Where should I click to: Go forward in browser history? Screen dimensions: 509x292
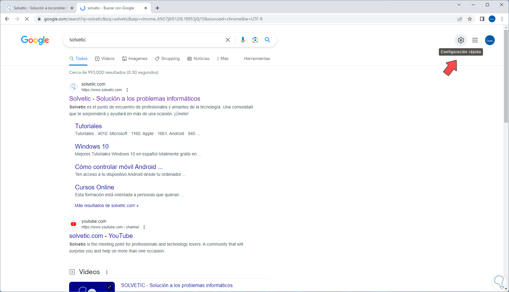coord(17,19)
